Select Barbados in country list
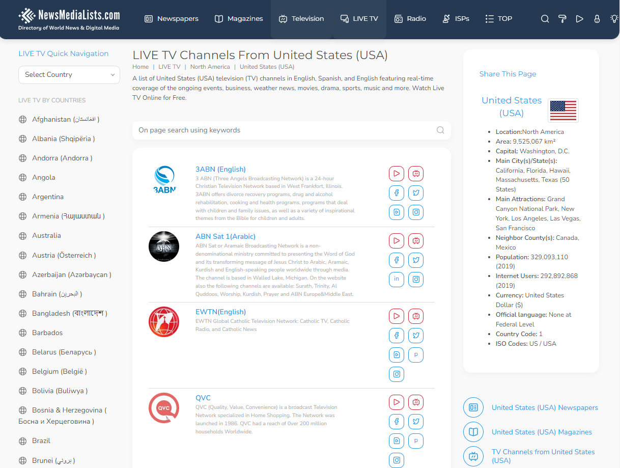Viewport: 620px width, 468px height. point(41,333)
